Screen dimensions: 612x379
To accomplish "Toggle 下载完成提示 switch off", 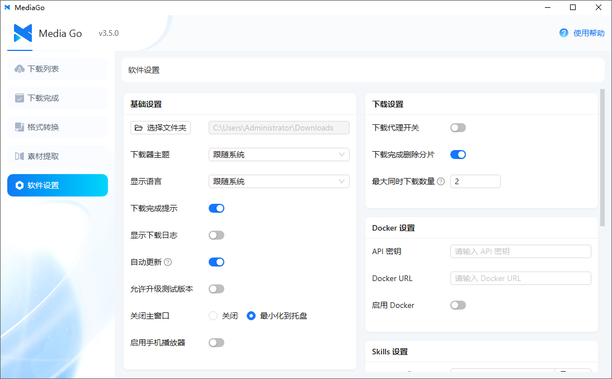I will click(216, 208).
